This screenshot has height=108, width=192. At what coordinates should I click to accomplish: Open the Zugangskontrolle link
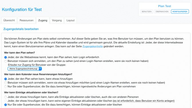93,46
